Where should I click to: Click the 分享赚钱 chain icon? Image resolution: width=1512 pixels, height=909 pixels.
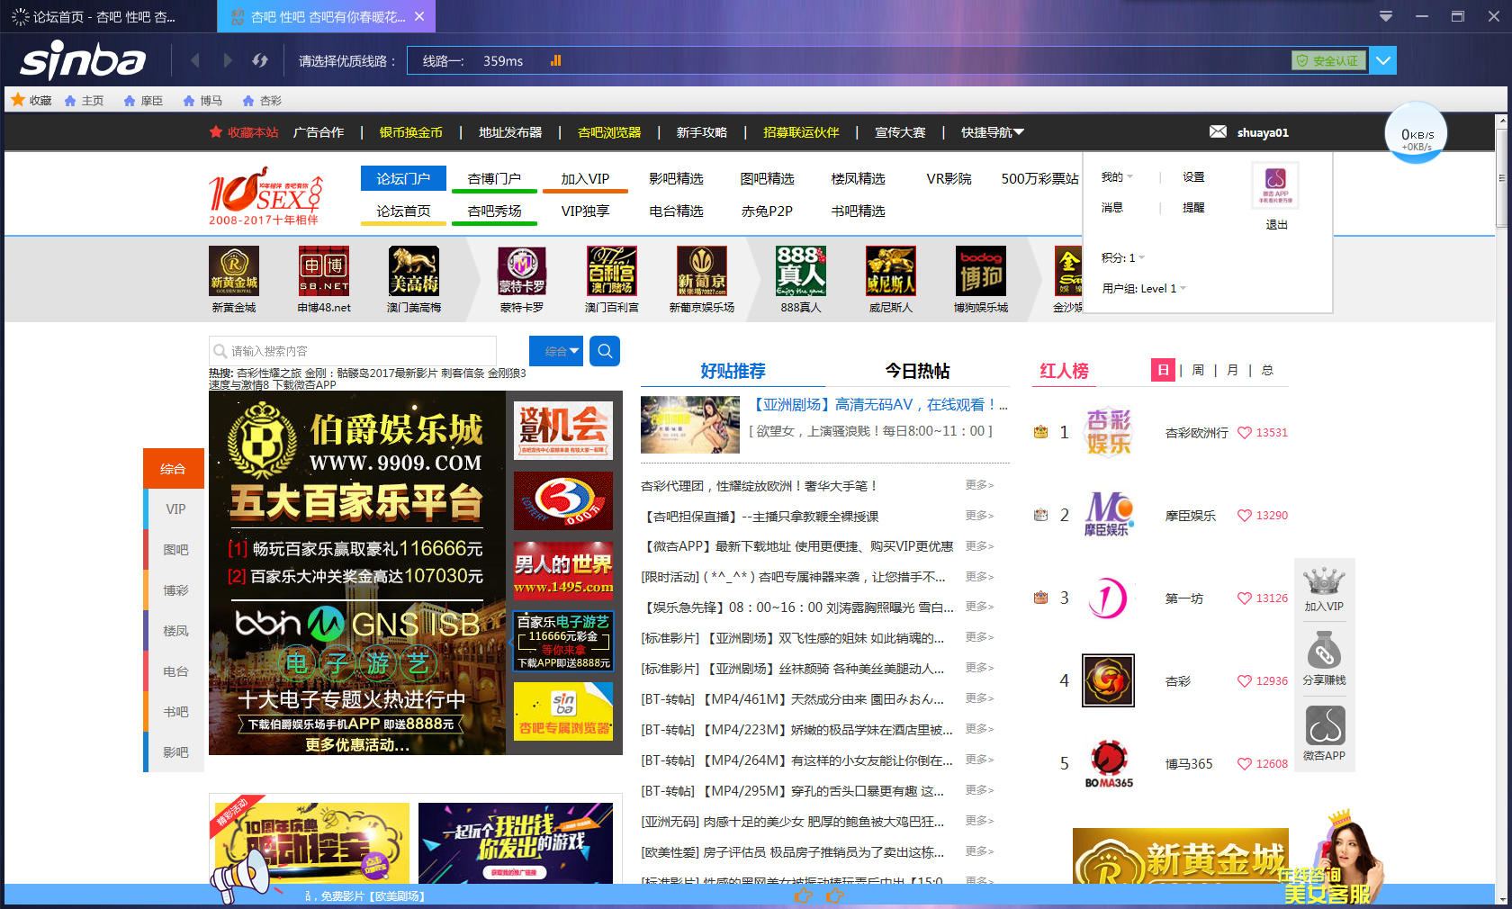[1324, 650]
